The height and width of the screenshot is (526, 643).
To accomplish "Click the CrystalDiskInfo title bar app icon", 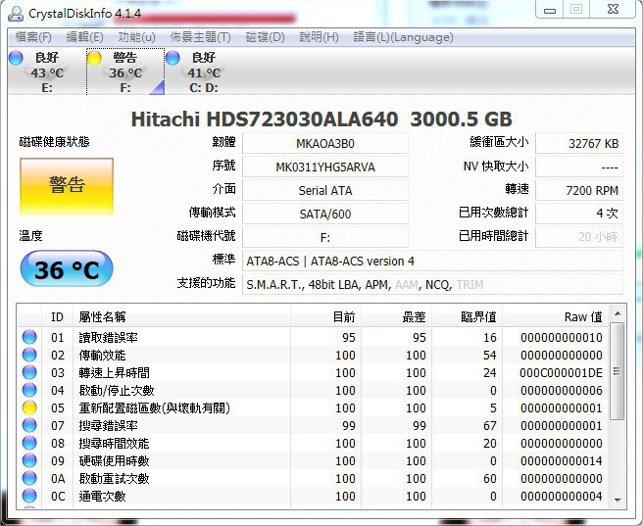I will point(16,13).
